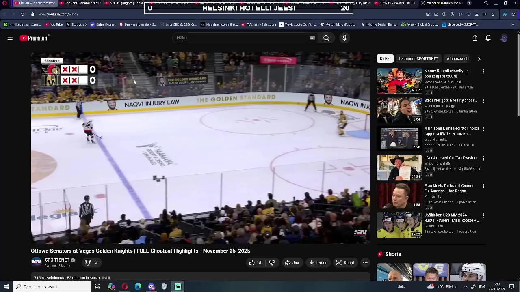Switch to STEWIE2K GAMBLING browser tab
520x292 pixels.
[394, 3]
